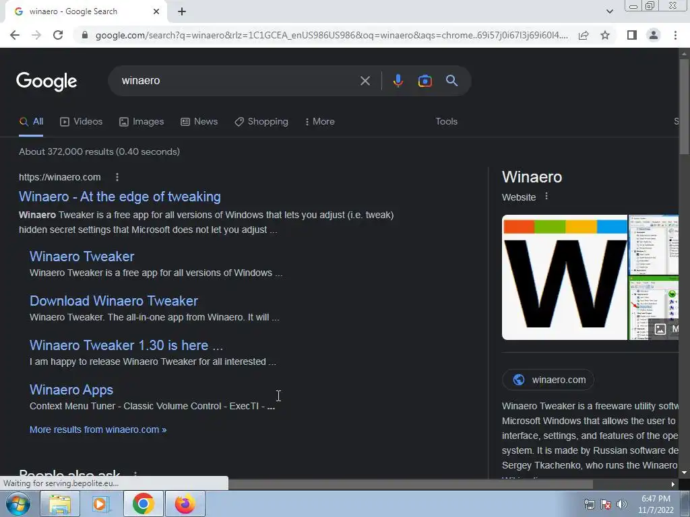Open the tab search chevron

(609, 11)
